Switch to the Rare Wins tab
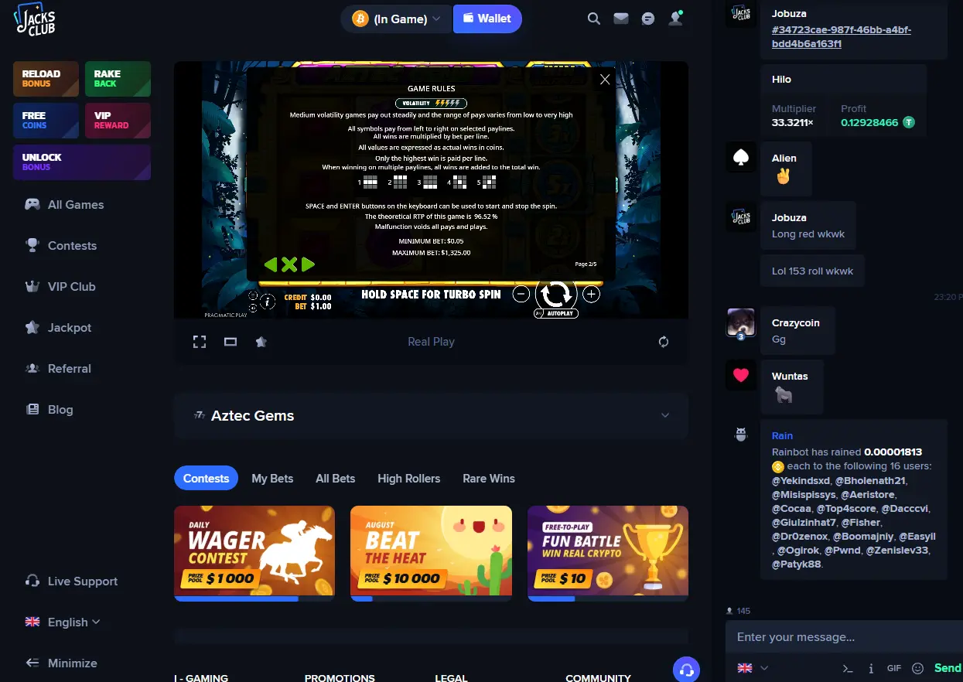Viewport: 963px width, 682px height. tap(489, 479)
